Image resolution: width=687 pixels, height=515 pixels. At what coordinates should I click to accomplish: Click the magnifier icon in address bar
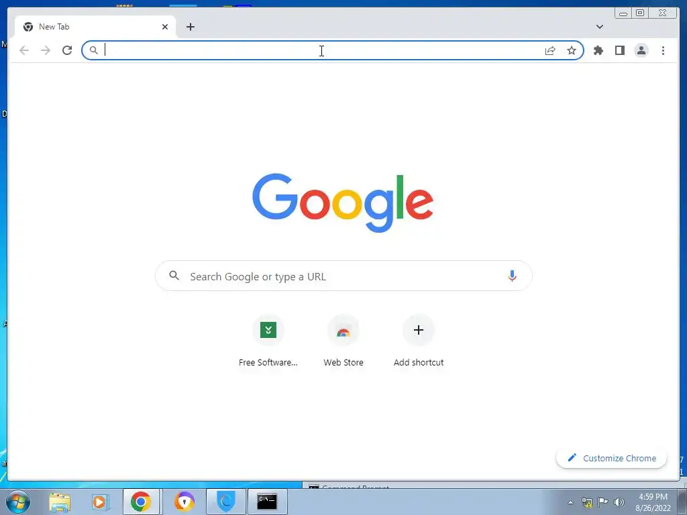coord(94,50)
